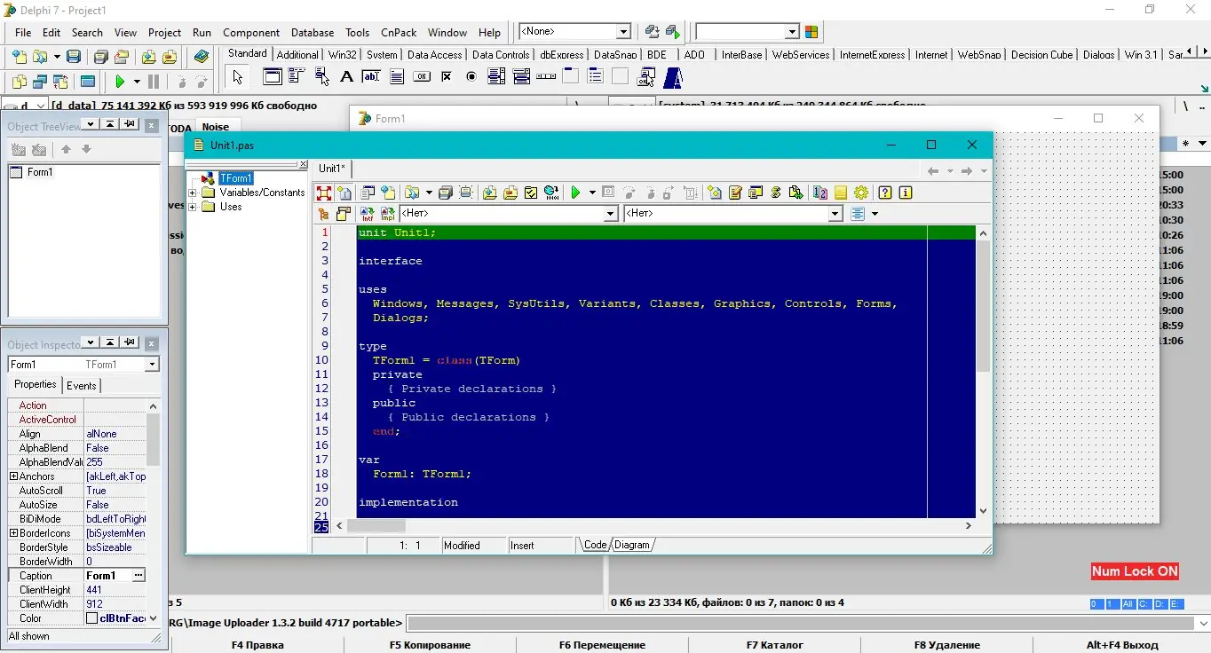
Task: Choose the MainMenu component icon
Action: [297, 77]
